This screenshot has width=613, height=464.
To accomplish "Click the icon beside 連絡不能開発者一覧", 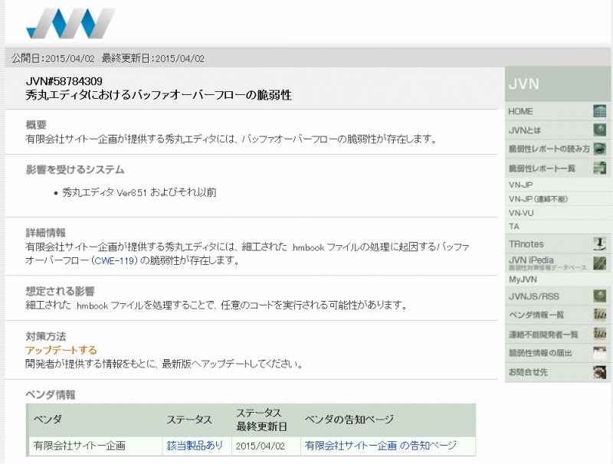I will (599, 334).
